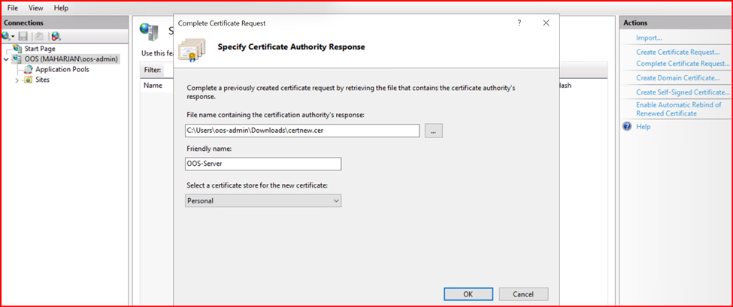This screenshot has height=307, width=733.
Task: Click the Up folder icon in Connections toolbar
Action: click(38, 36)
